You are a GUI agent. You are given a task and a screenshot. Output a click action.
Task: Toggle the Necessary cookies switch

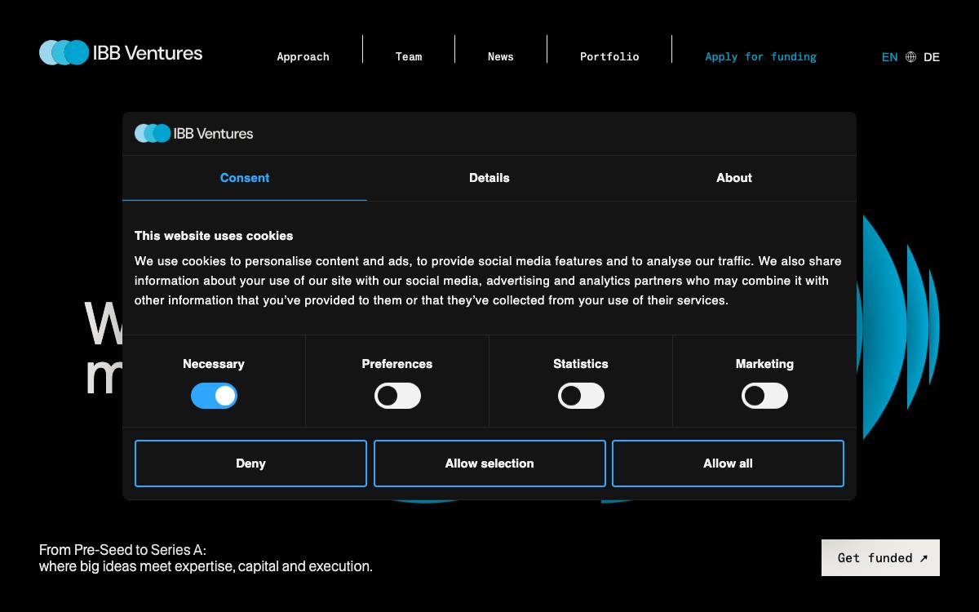point(214,396)
